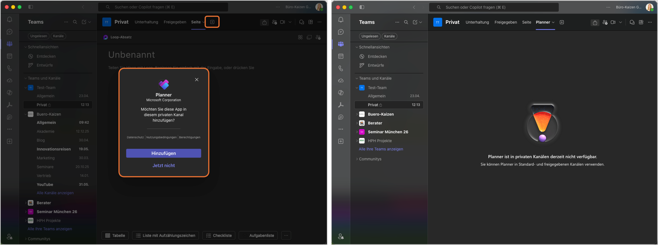Click Tabelle button in left window
Viewport: 658px width, 245px height.
115,236
